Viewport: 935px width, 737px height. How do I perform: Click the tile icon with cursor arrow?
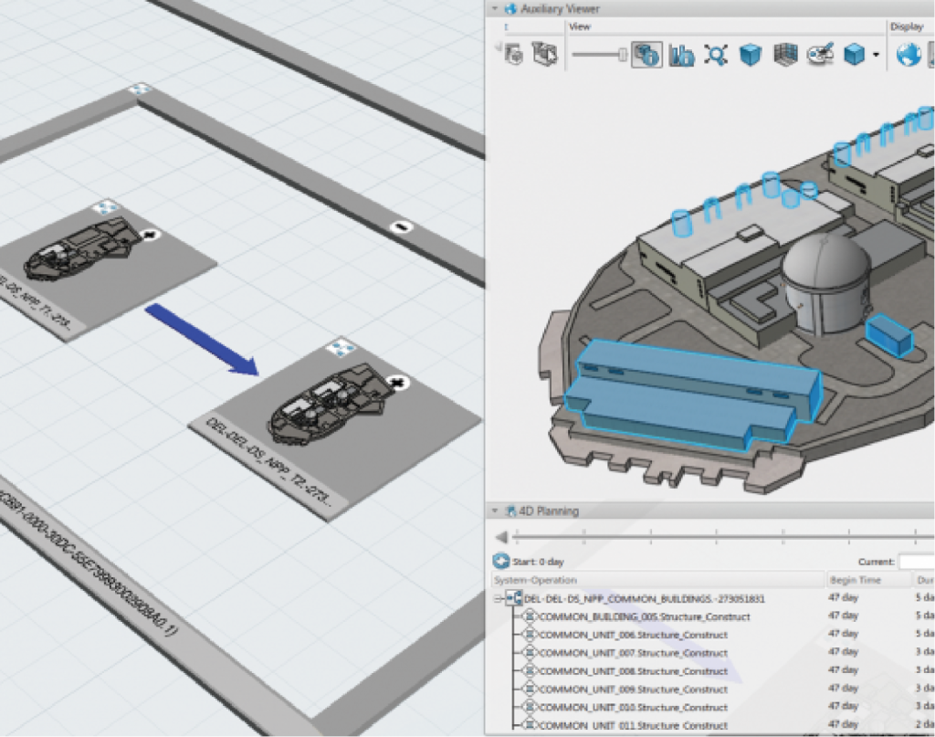pos(545,55)
